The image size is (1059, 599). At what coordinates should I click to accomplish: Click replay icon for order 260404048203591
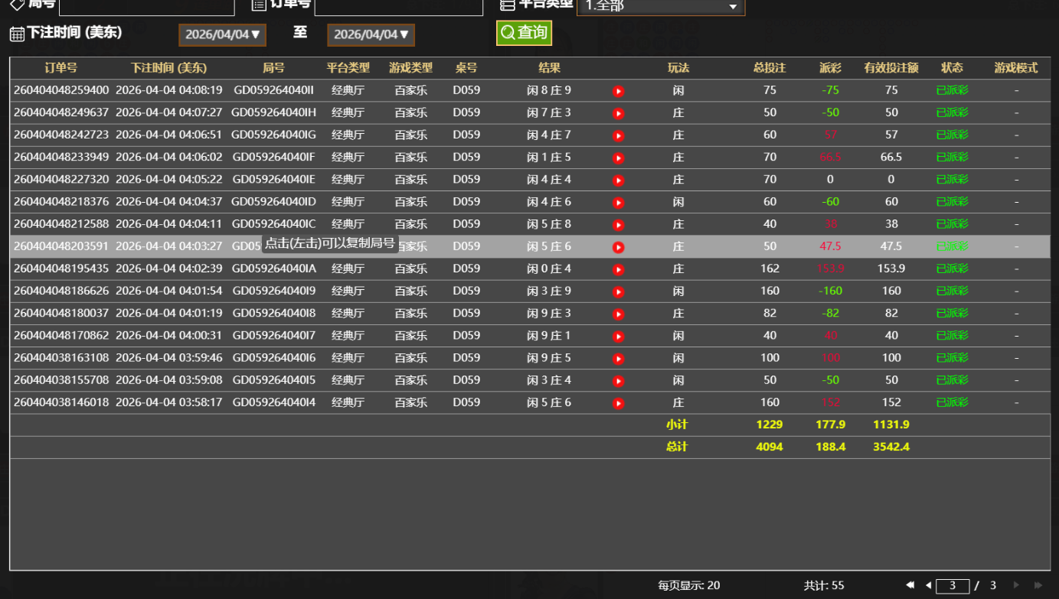618,247
